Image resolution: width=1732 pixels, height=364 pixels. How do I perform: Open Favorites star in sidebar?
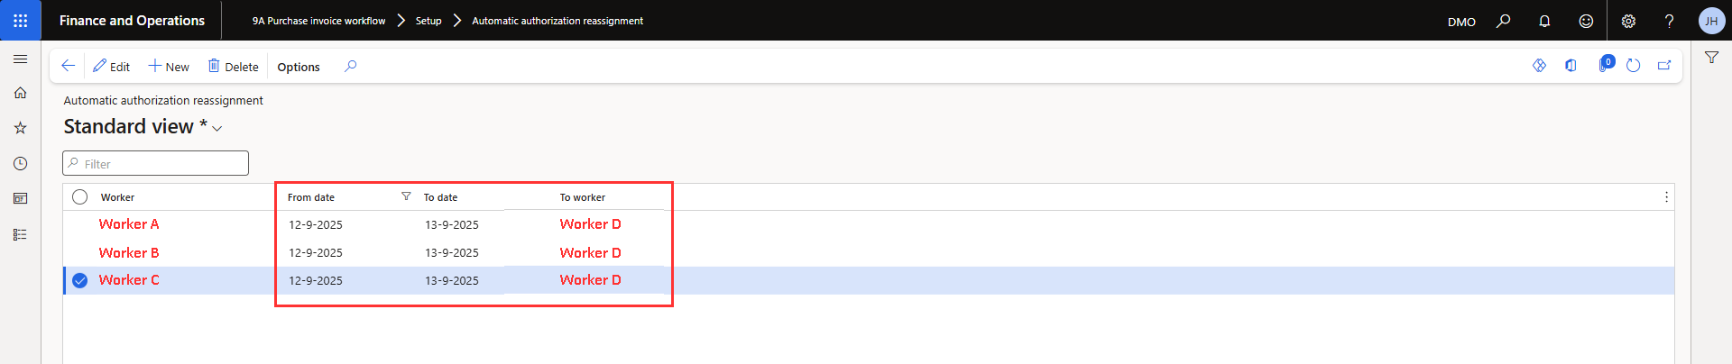point(20,128)
